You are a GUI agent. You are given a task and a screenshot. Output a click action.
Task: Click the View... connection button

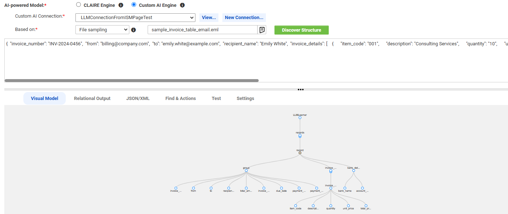tap(209, 18)
